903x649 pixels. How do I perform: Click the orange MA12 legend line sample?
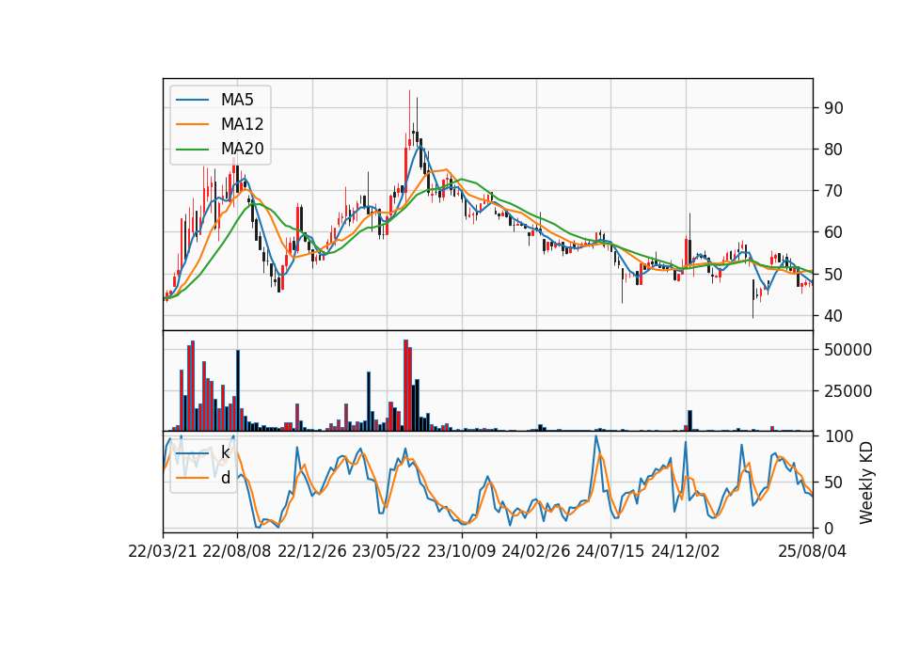pos(192,124)
